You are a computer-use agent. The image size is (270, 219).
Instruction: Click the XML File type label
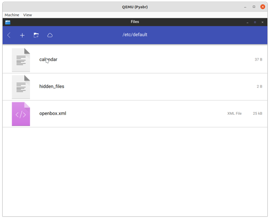point(234,113)
